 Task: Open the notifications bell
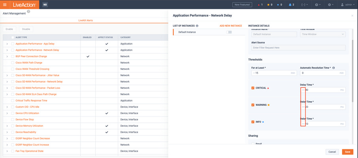click(x=291, y=5)
